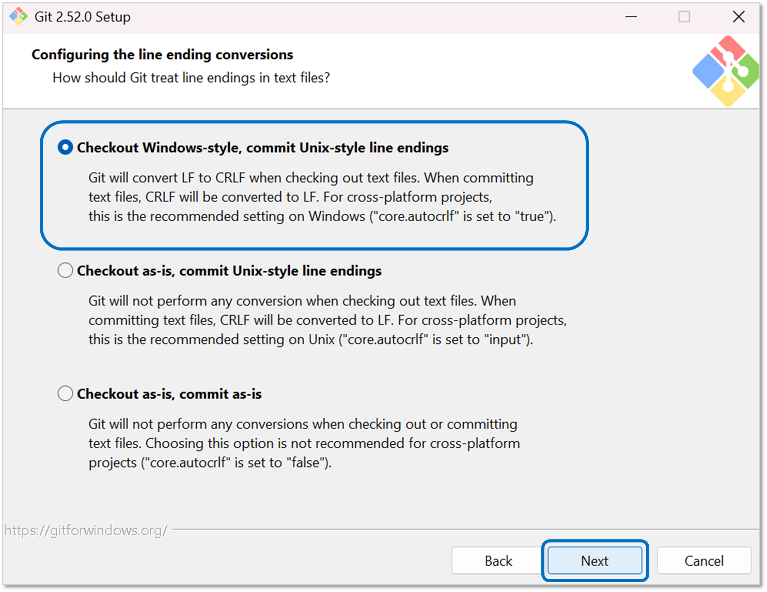Click the maximize window button
Screen dimensions: 767x592
(x=684, y=17)
